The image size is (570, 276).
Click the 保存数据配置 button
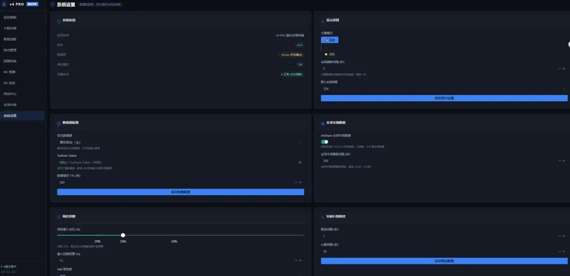[x=180, y=192]
